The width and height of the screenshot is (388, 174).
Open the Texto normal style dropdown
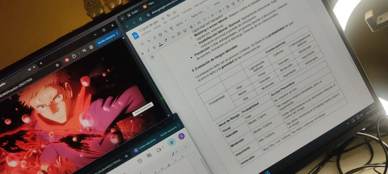[200, 13]
